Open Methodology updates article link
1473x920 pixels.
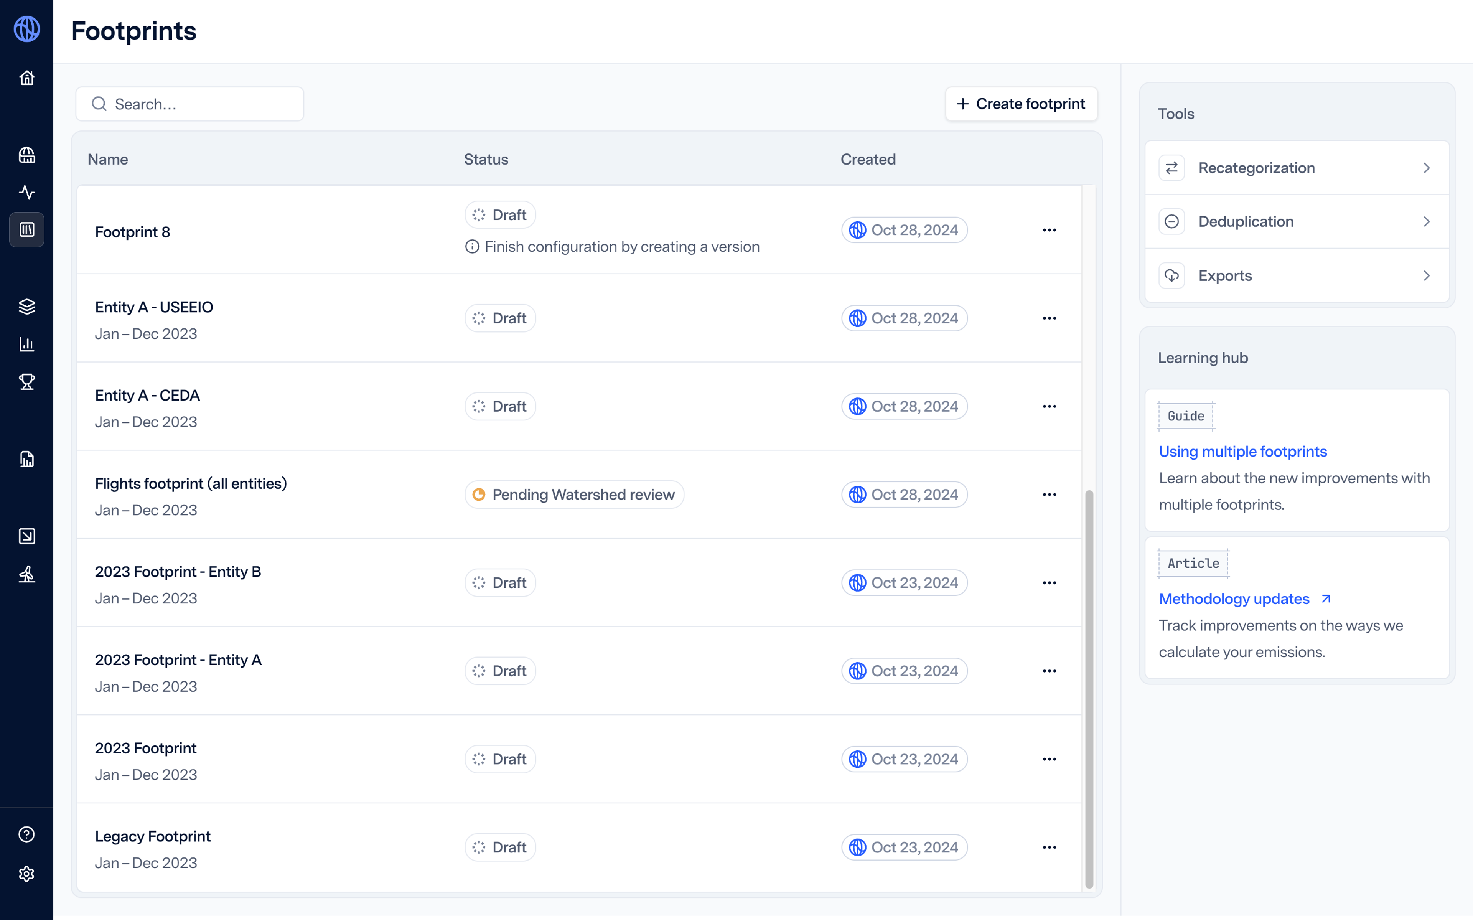[1234, 599]
